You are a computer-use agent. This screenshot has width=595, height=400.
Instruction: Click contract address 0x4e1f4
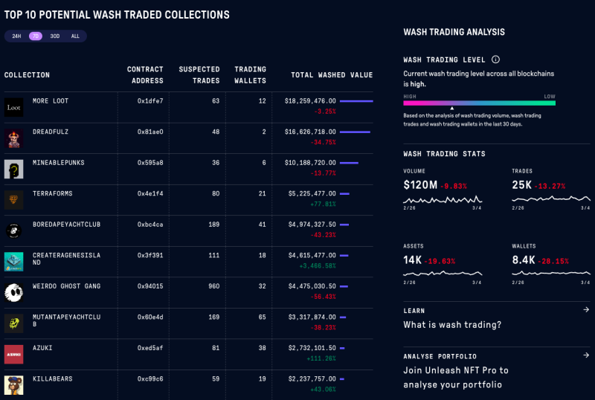tap(150, 193)
